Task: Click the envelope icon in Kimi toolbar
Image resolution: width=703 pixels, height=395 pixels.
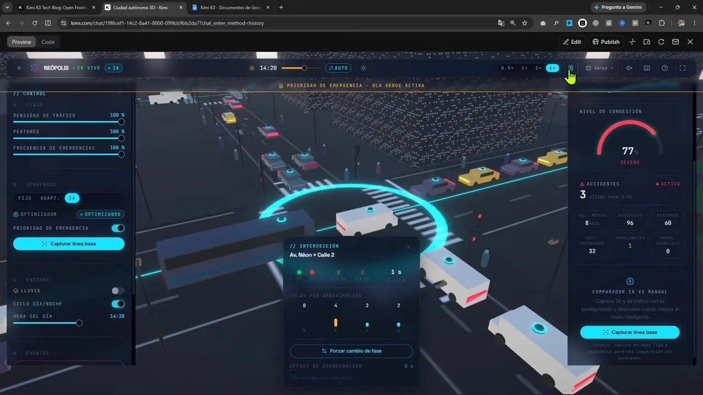Action: 676,42
